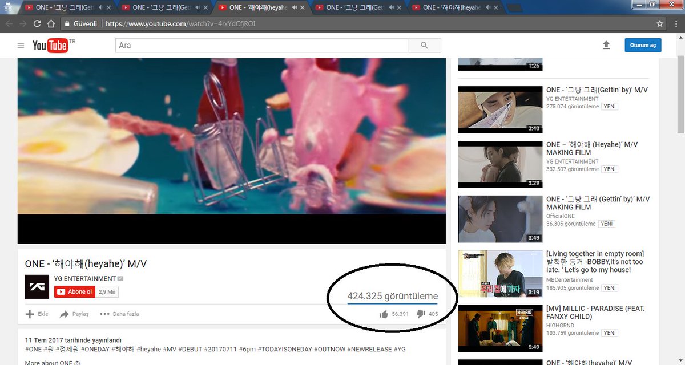Open the YG ENTERTAINMENT channel name under title
Image resolution: width=685 pixels, height=365 pixels.
point(85,279)
